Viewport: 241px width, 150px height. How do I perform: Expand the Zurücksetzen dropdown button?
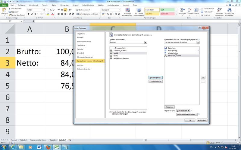[183, 111]
